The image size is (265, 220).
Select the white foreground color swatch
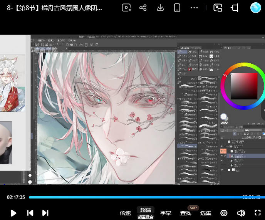click(x=223, y=117)
